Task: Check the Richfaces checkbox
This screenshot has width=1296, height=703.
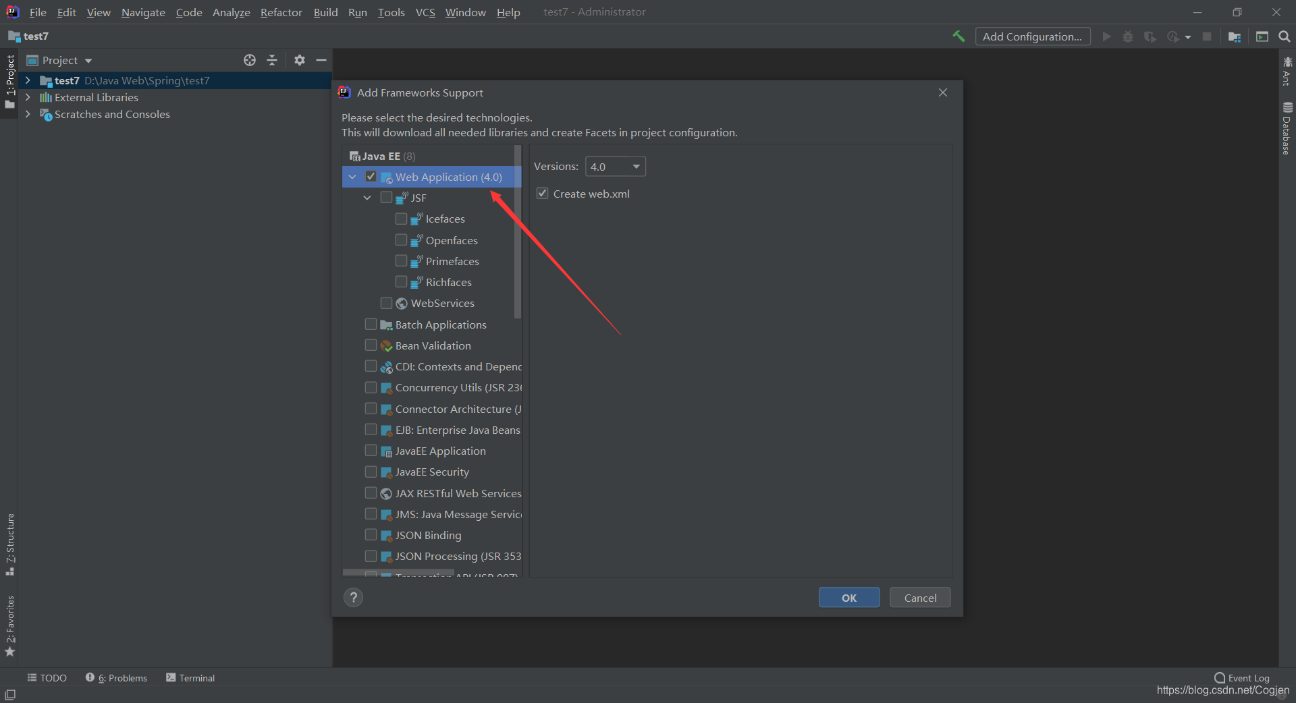Action: (401, 281)
